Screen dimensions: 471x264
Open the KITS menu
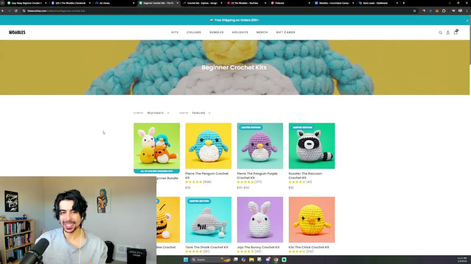pos(175,32)
